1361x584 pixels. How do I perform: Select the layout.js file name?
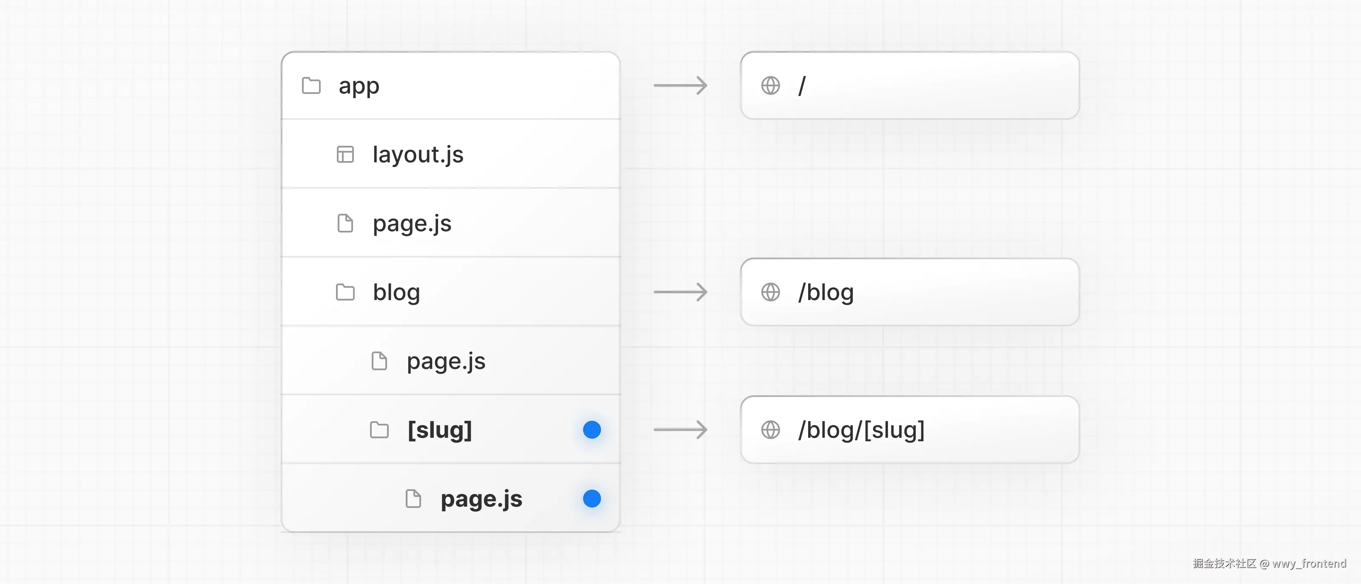click(418, 155)
